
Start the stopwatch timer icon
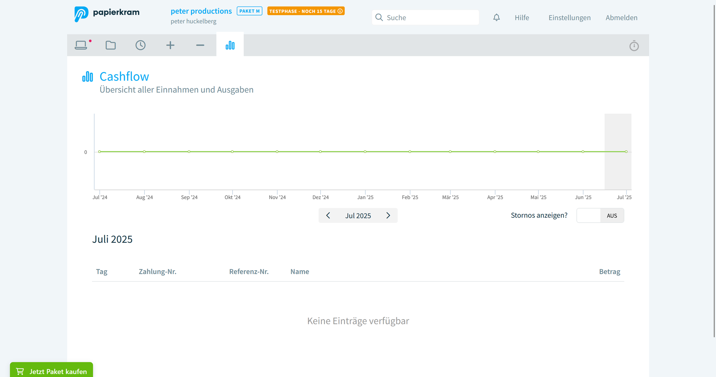pos(634,46)
